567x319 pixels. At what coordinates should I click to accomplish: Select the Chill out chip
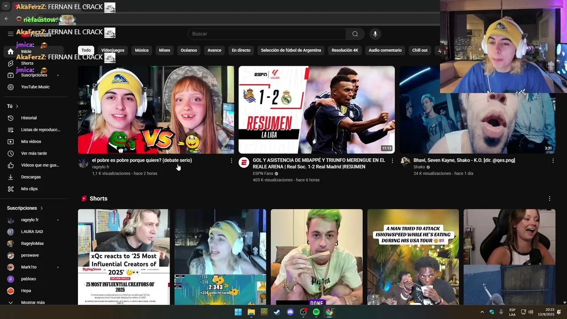(420, 51)
